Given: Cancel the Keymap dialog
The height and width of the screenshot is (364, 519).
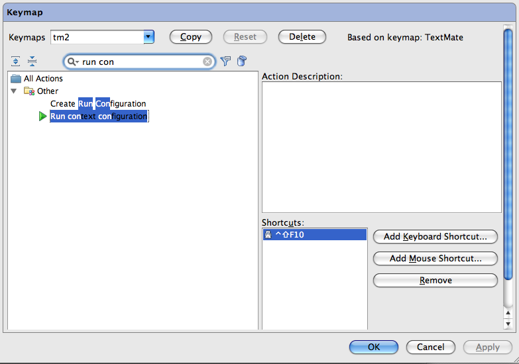Looking at the screenshot, I should 430,347.
